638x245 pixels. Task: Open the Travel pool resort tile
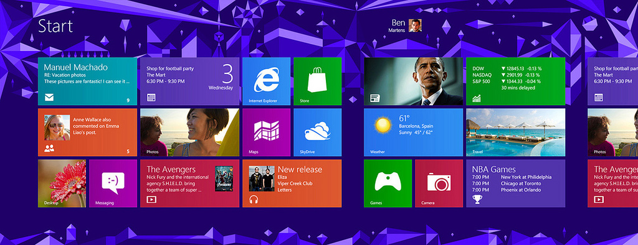[x=515, y=132]
